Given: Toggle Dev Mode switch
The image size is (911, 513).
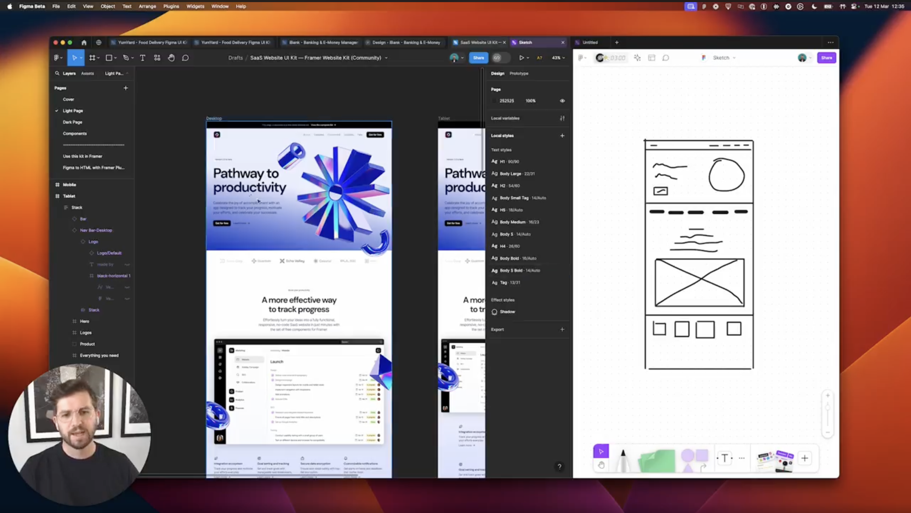Looking at the screenshot, I should coord(500,58).
